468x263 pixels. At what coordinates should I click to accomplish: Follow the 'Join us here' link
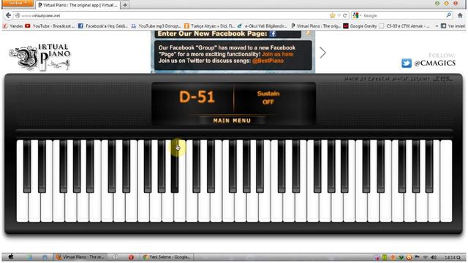click(x=277, y=54)
